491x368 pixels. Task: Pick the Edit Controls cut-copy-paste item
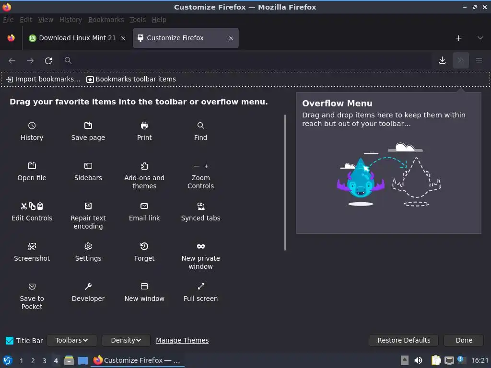point(32,212)
